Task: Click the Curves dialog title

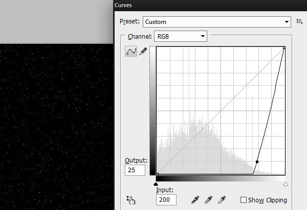Action: pos(123,5)
